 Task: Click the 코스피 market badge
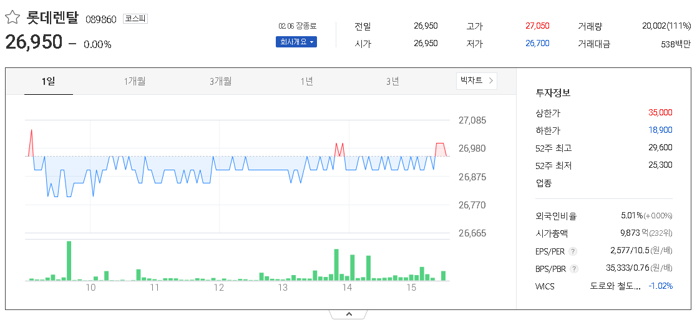(135, 19)
